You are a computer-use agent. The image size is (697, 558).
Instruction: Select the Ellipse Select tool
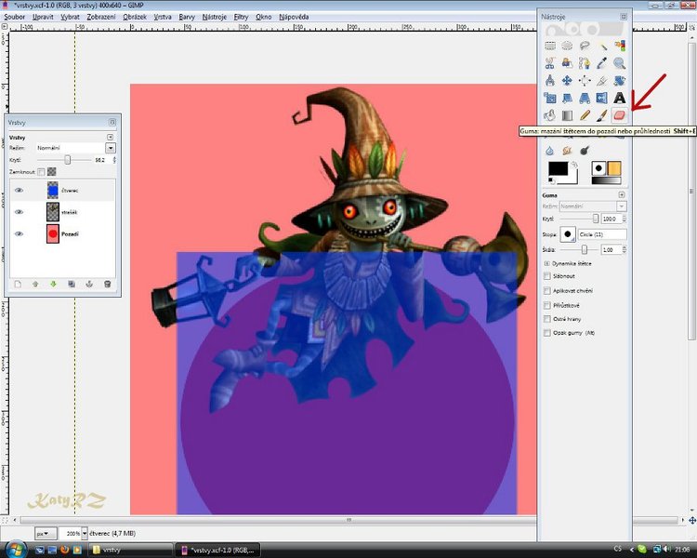(x=567, y=46)
